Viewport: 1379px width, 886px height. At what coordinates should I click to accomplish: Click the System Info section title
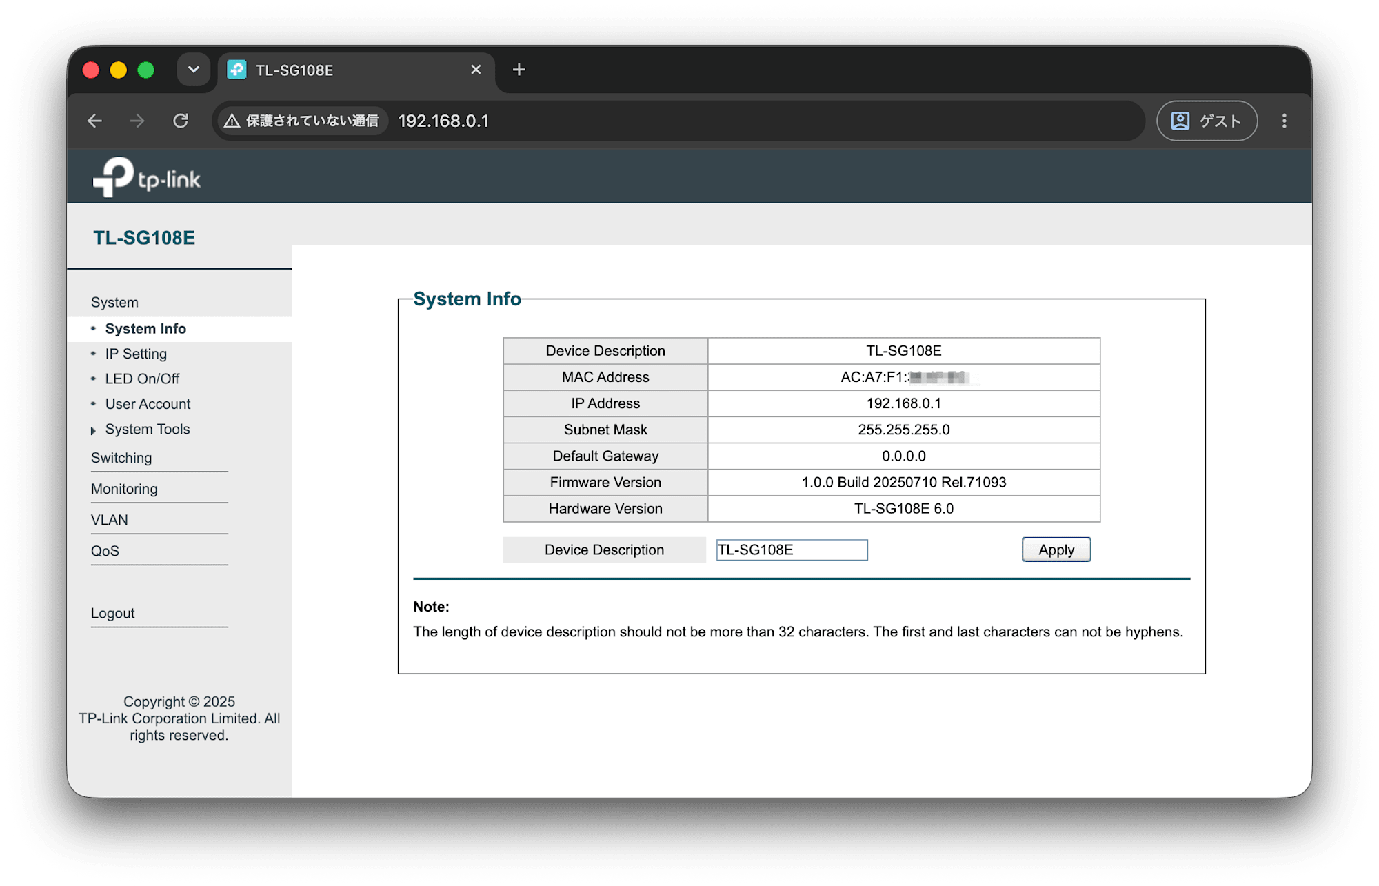click(x=467, y=299)
